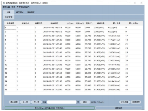Click the 采集地点 column header
This screenshot has width=148, height=111.
tap(25, 23)
